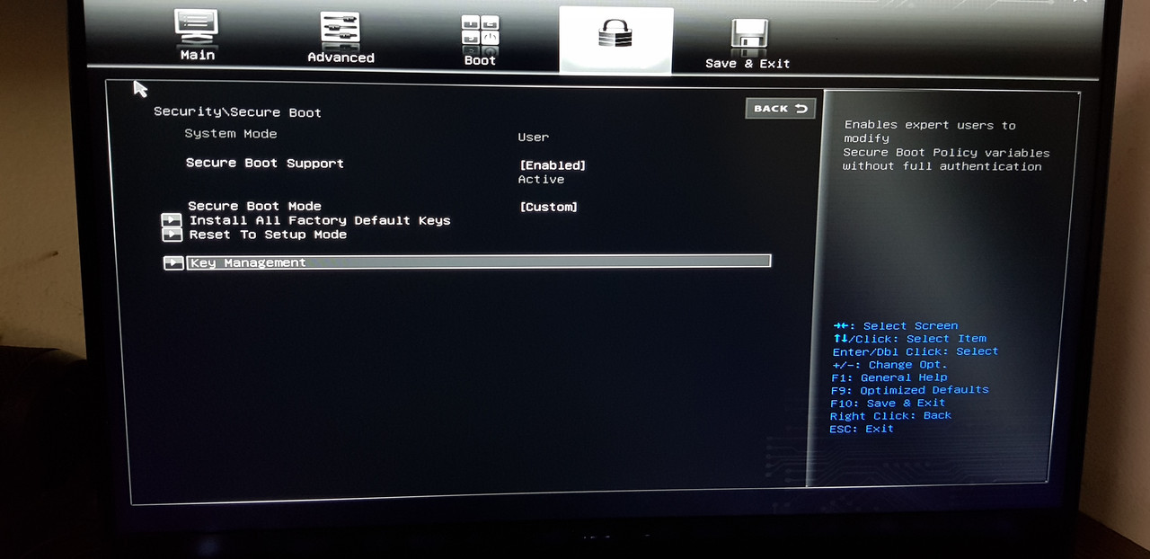Click the Right Click: Back hint
This screenshot has height=559, width=1150.
point(890,415)
